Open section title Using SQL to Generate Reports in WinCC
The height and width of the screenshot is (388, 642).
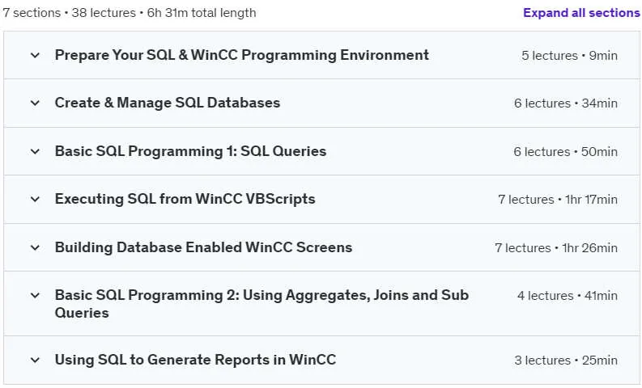195,360
